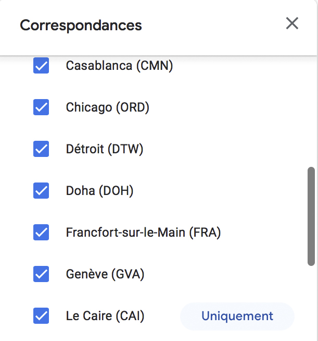The width and height of the screenshot is (318, 341).
Task: Select the Chicago (ORD) text label
Action: [x=107, y=107]
